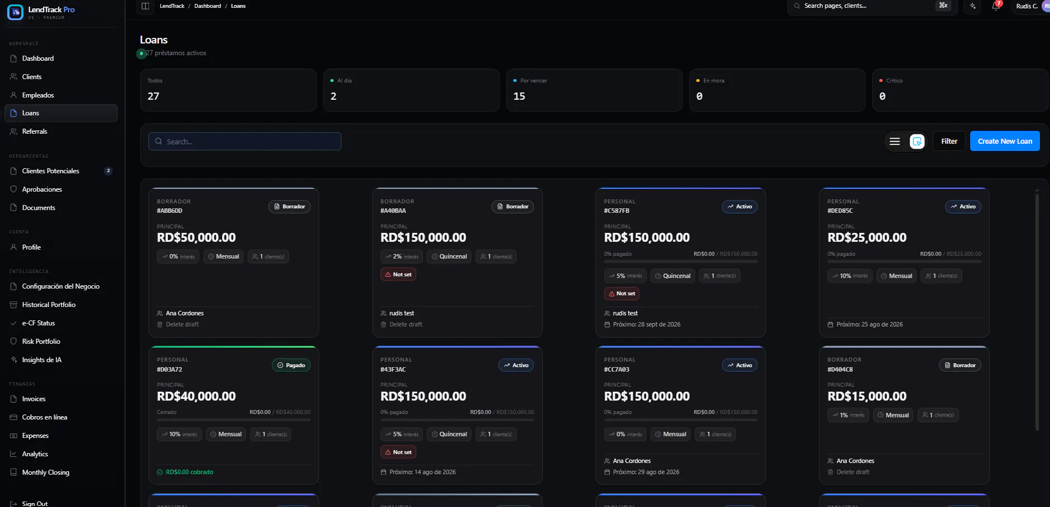Image resolution: width=1050 pixels, height=507 pixels.
Task: Select Loans in the sidebar
Action: click(61, 113)
